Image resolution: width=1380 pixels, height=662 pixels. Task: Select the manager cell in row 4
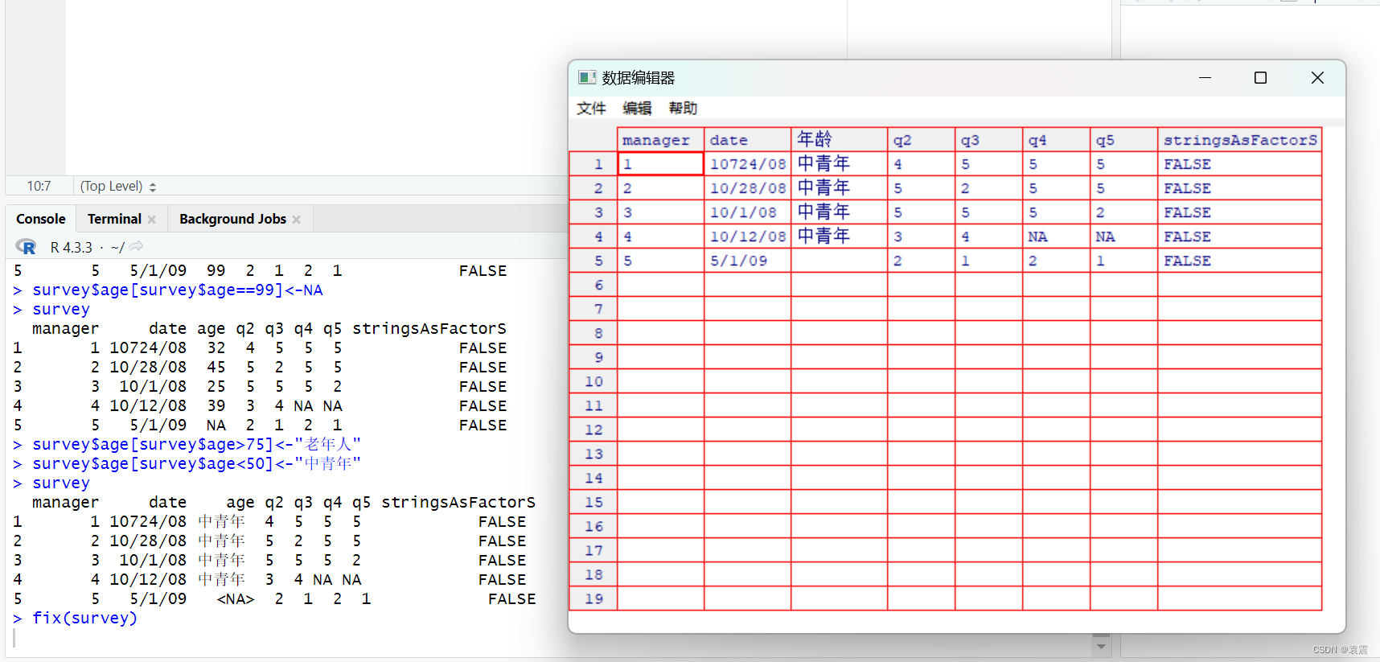click(660, 236)
